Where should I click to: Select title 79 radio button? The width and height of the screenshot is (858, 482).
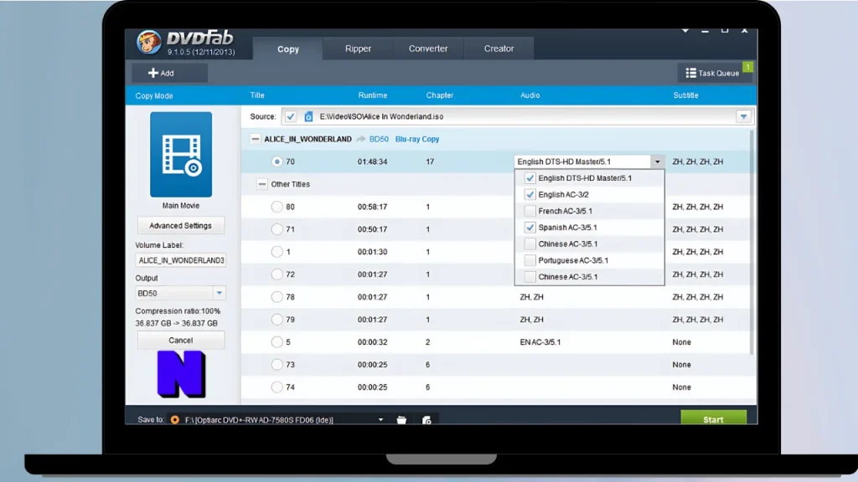tap(277, 319)
